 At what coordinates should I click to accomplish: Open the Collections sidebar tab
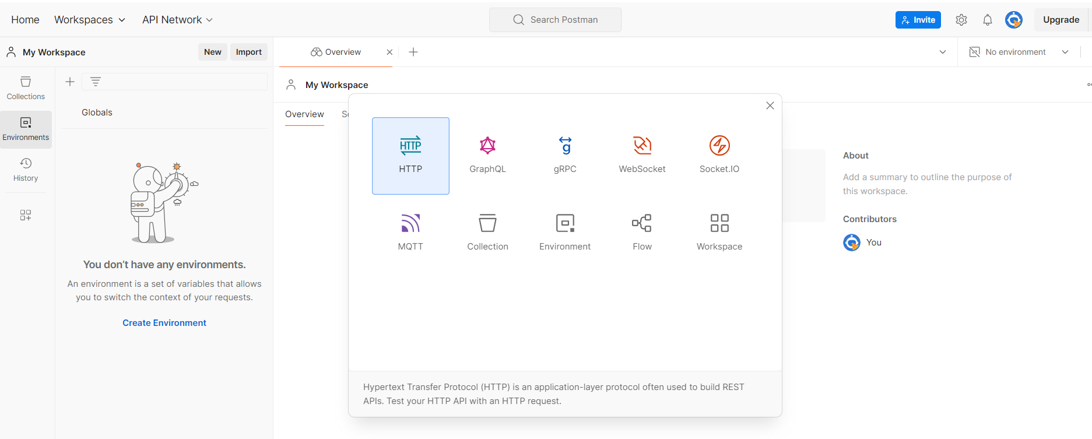tap(26, 88)
